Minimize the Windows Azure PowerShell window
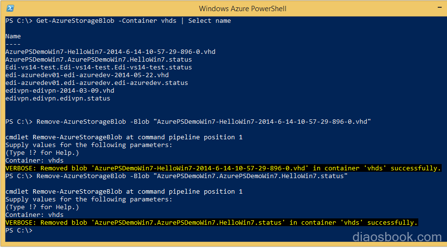 click(x=439, y=7)
